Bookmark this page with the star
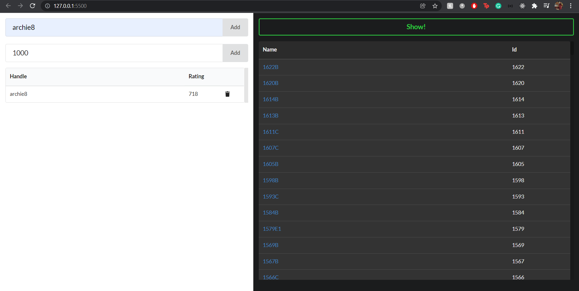This screenshot has height=291, width=579. tap(435, 6)
